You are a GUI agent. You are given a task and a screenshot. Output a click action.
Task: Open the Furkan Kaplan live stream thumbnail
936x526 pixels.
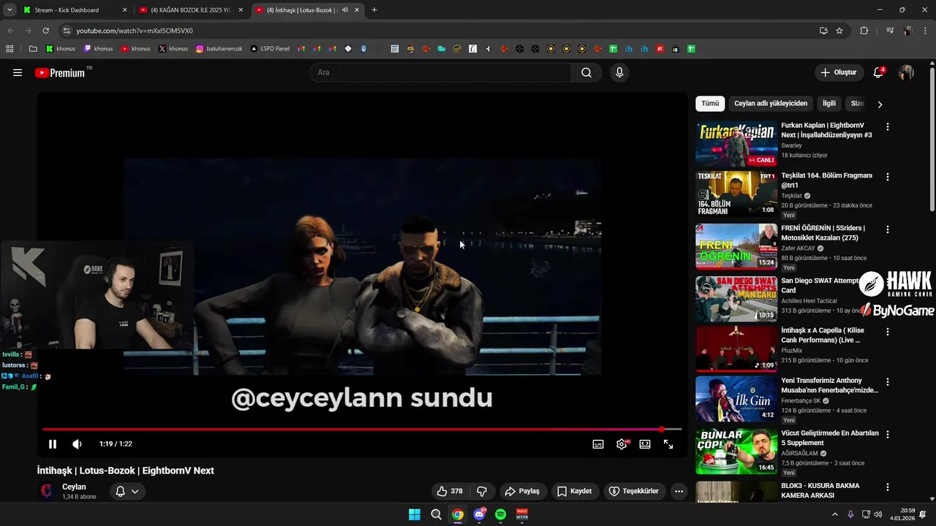pos(736,144)
